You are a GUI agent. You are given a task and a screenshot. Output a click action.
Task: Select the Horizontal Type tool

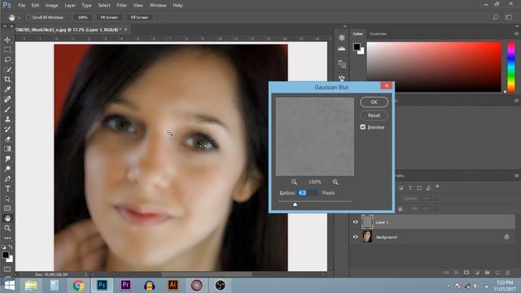point(7,189)
